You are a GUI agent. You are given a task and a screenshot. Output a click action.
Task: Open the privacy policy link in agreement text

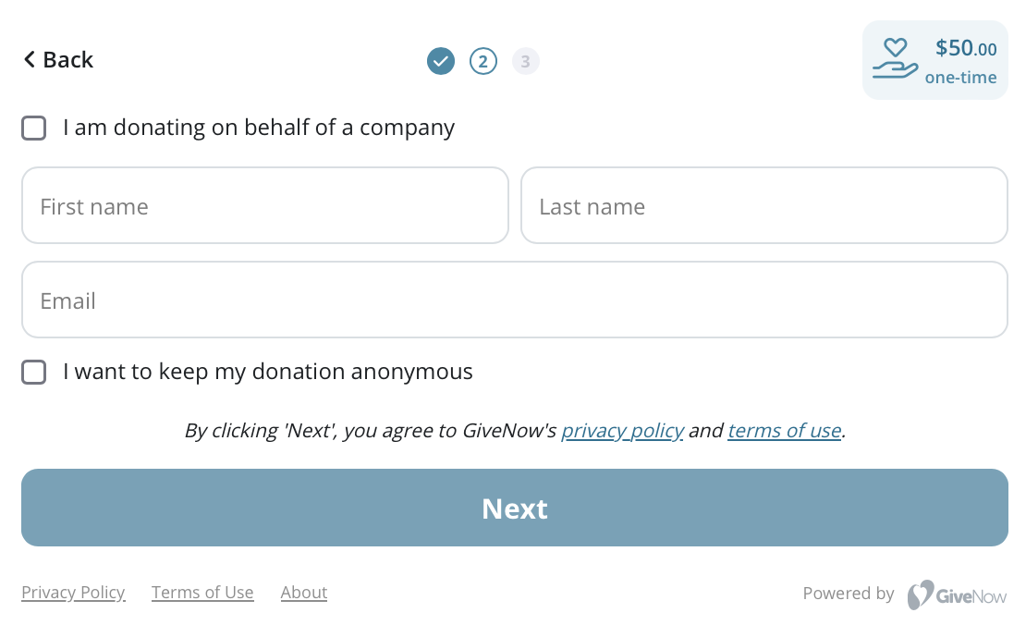point(622,430)
